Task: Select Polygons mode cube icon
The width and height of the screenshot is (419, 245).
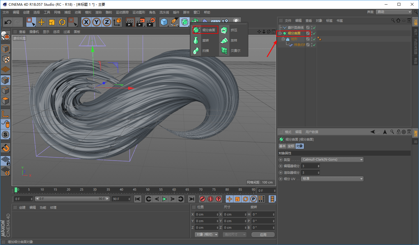Action: pyautogui.click(x=5, y=101)
